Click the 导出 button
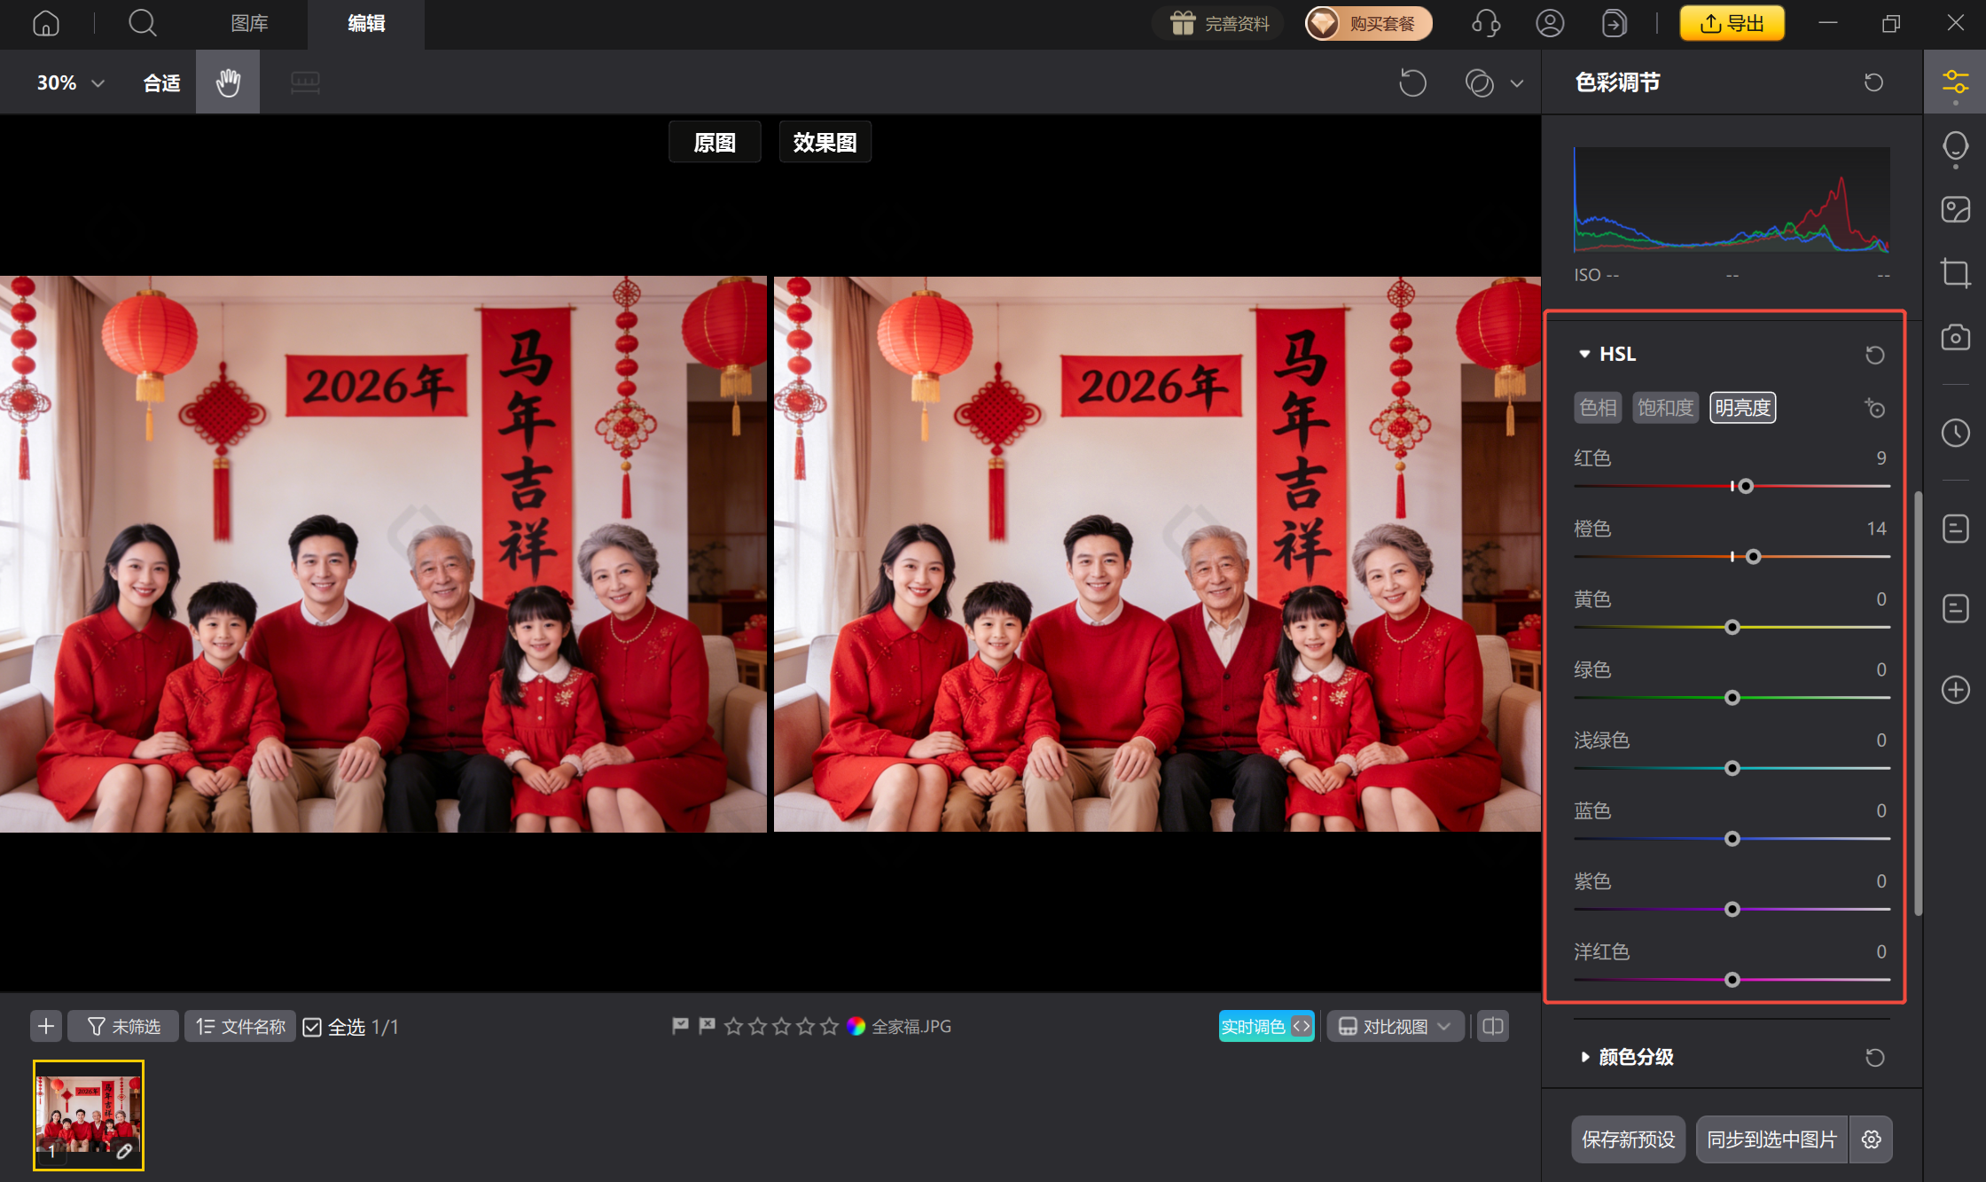 (1732, 23)
